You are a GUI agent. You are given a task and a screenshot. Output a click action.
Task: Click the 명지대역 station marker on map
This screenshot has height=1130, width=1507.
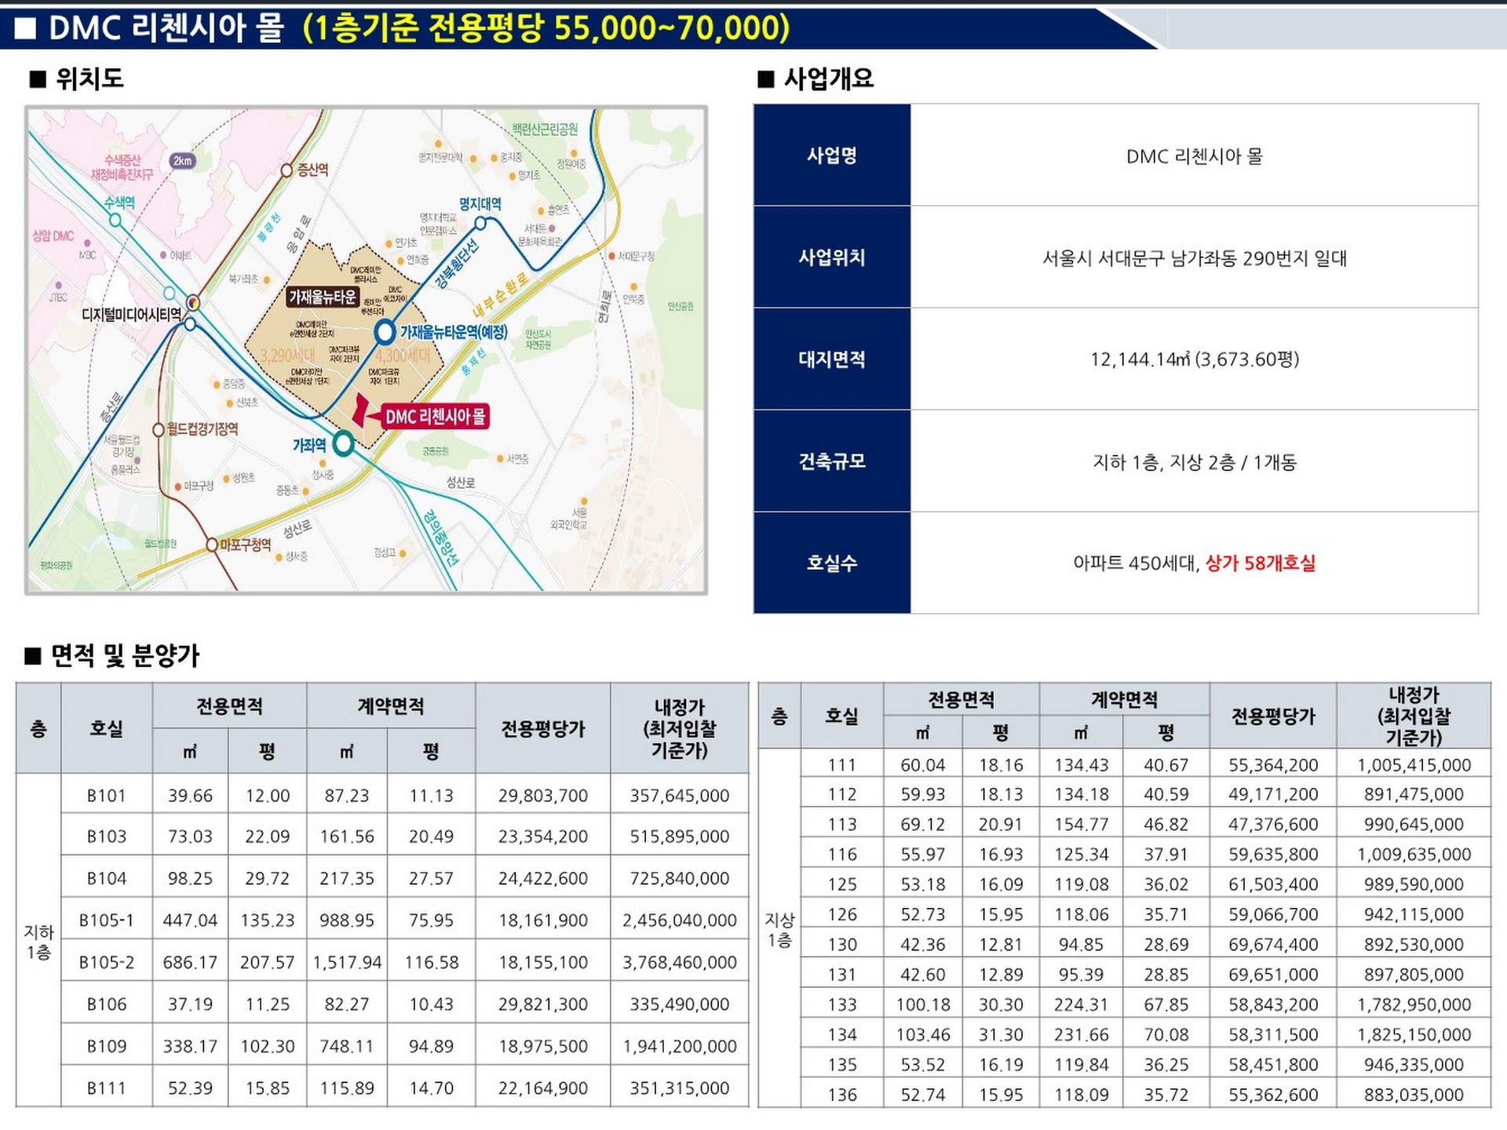(x=480, y=224)
